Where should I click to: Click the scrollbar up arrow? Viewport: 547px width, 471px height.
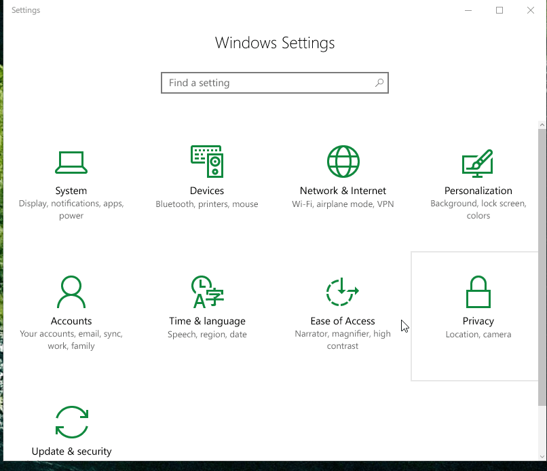[542, 125]
